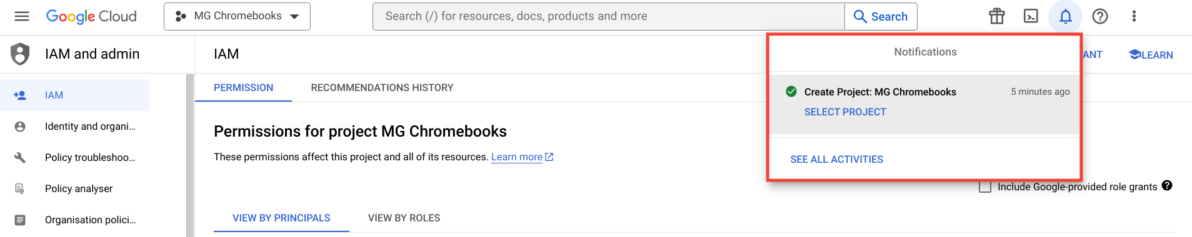Open See All Activities link
Image resolution: width=1192 pixels, height=237 pixels.
coord(836,160)
